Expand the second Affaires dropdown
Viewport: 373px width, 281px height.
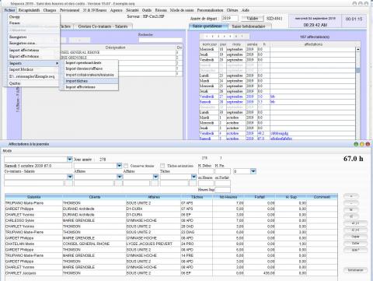point(155,177)
